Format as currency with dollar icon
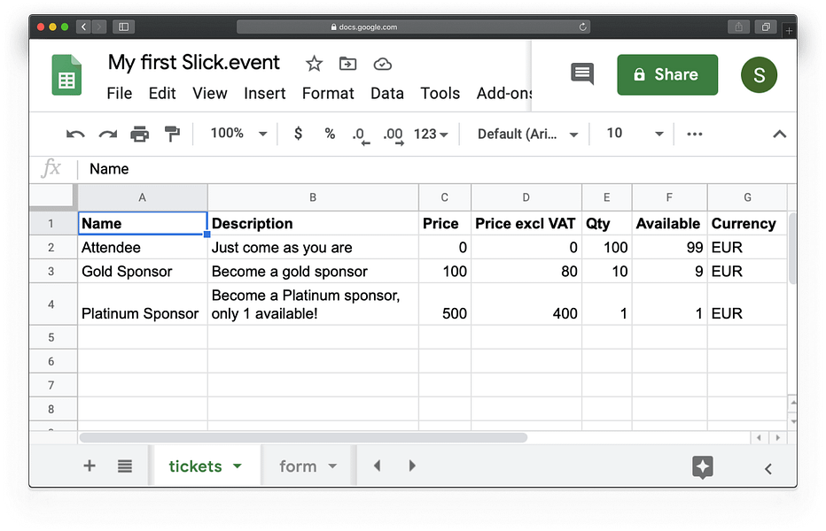 (x=298, y=134)
